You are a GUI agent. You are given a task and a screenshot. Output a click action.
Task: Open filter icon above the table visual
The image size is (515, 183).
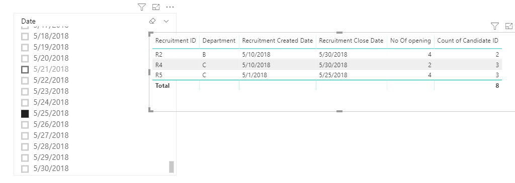click(495, 26)
